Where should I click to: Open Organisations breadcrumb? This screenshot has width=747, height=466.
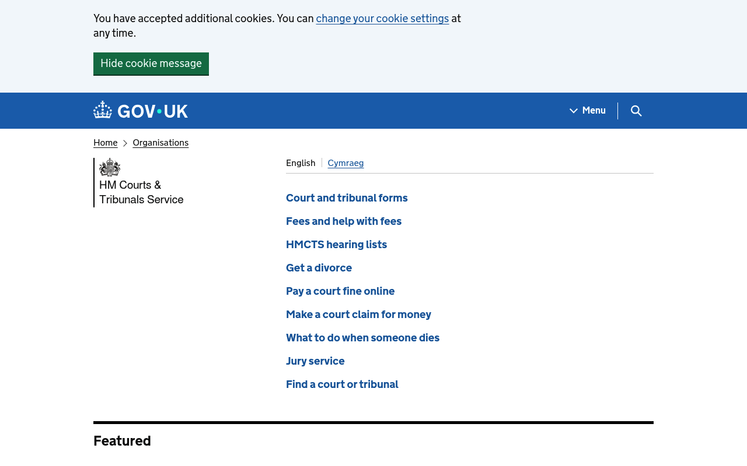[x=160, y=143]
